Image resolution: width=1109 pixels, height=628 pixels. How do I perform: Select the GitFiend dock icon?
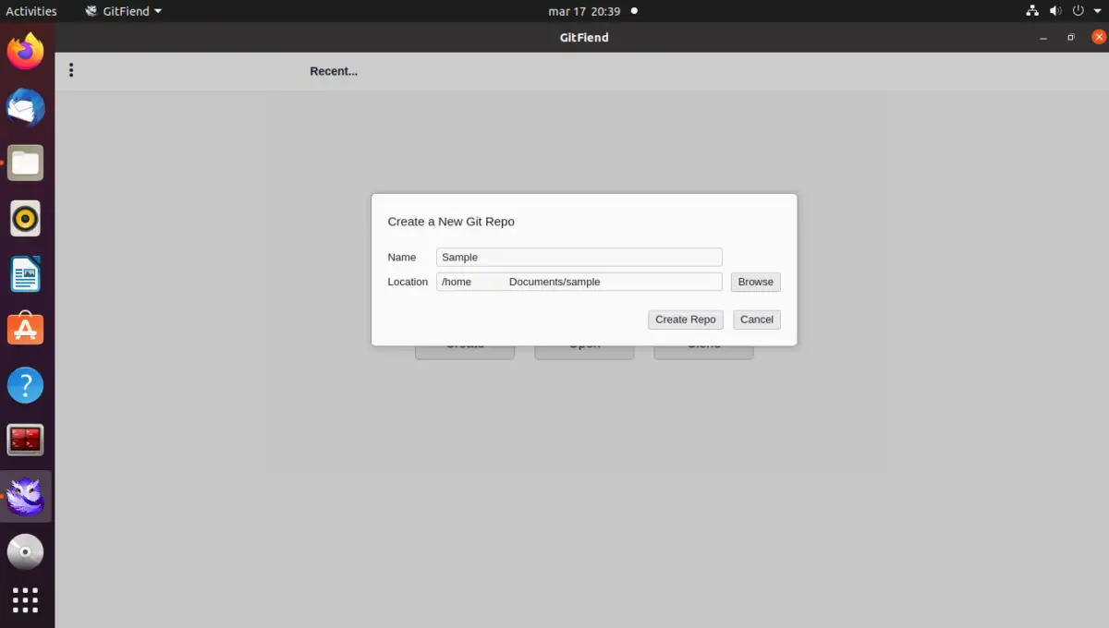coord(26,497)
